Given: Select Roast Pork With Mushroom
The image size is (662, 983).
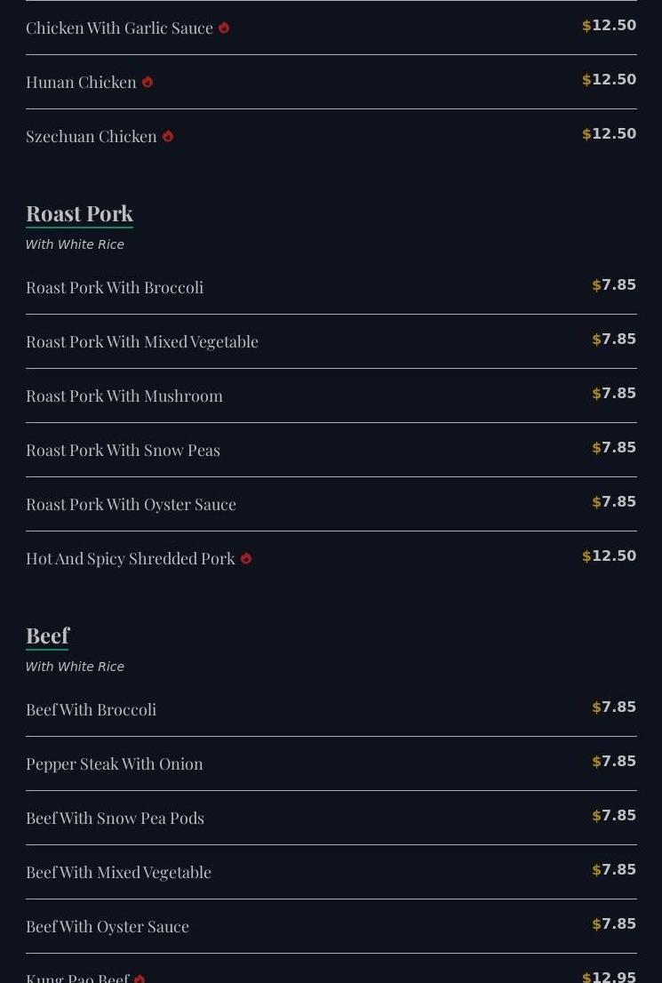Looking at the screenshot, I should [x=331, y=396].
